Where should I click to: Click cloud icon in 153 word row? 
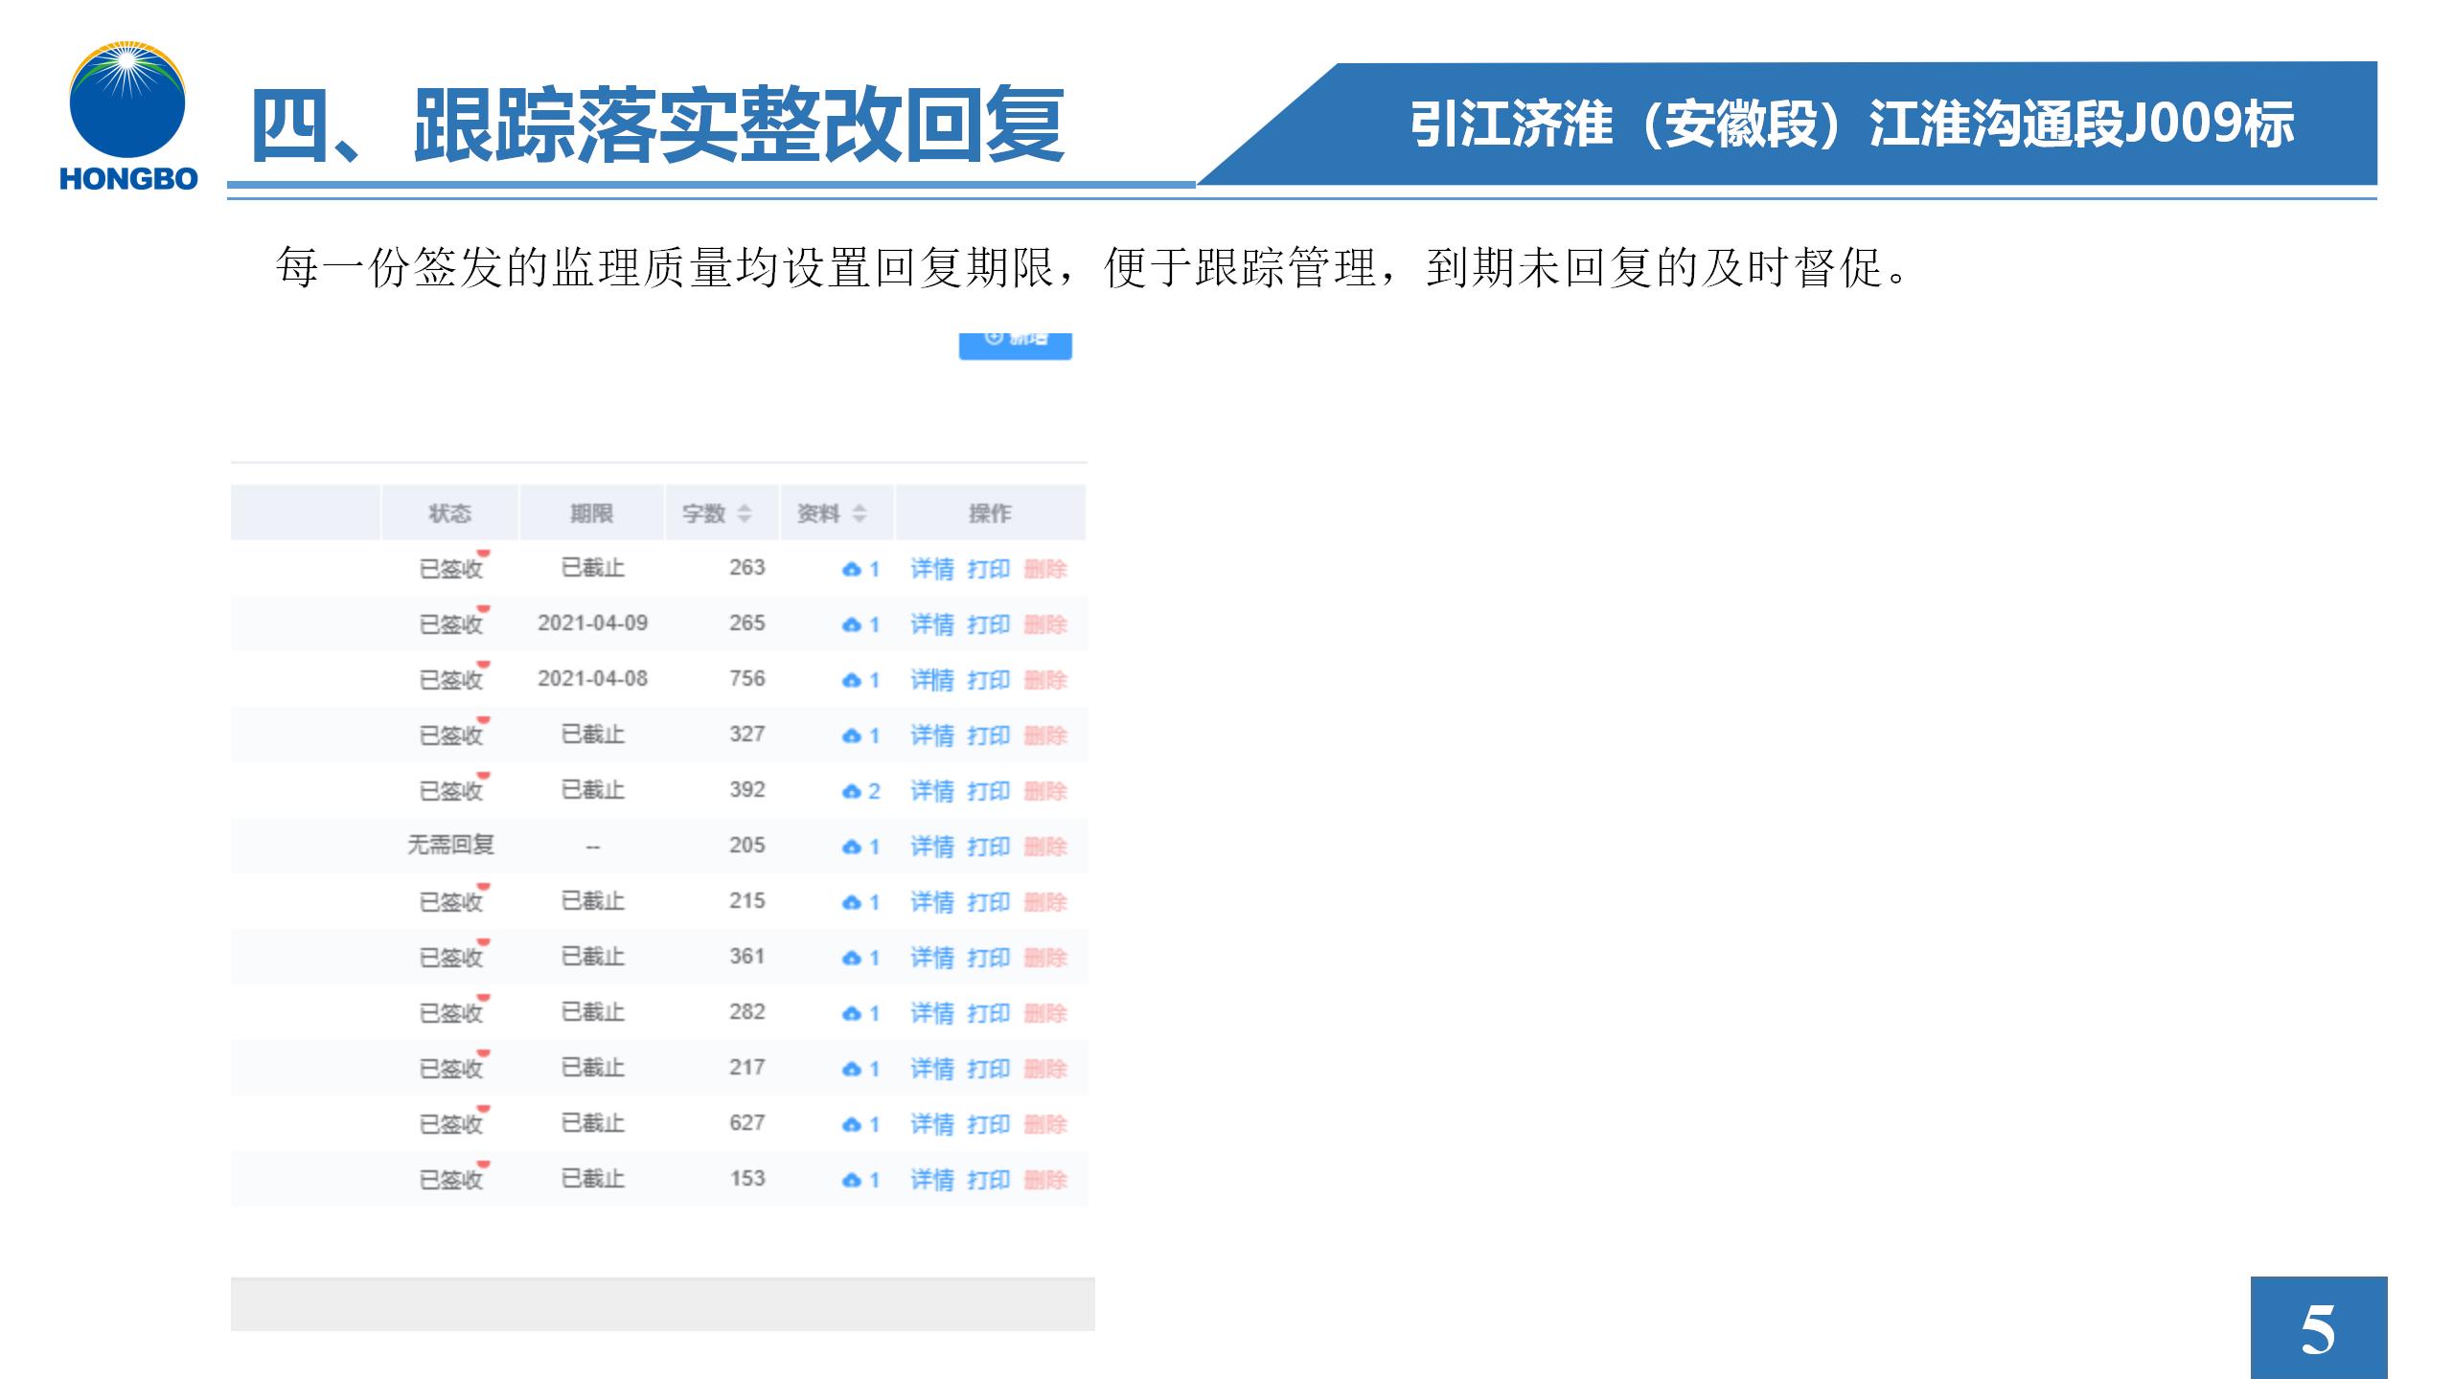pos(851,1181)
